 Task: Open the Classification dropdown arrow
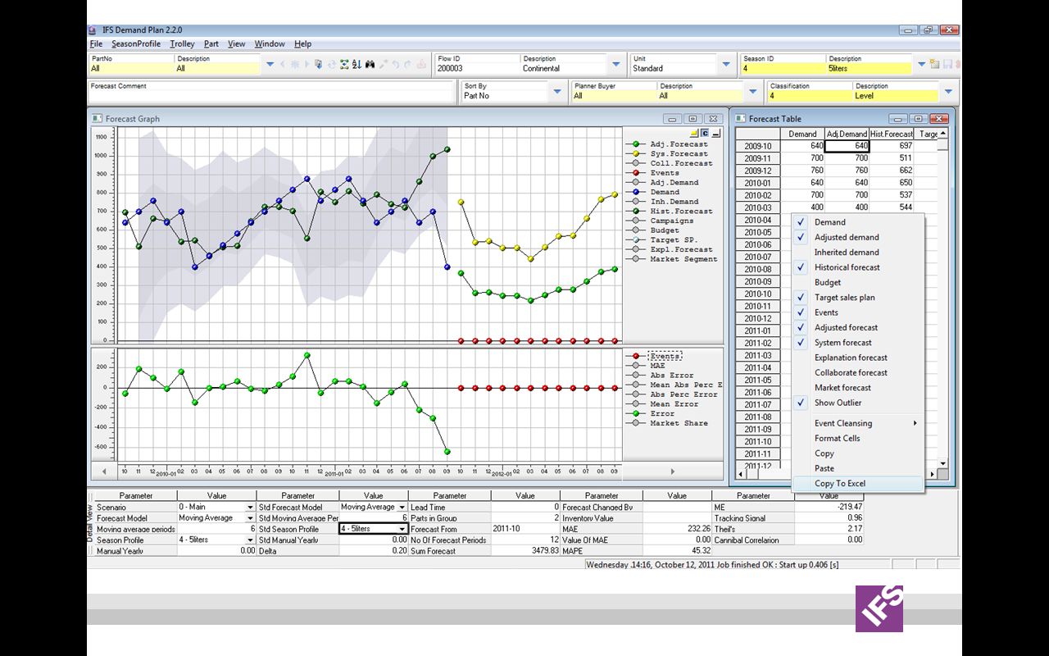click(948, 91)
